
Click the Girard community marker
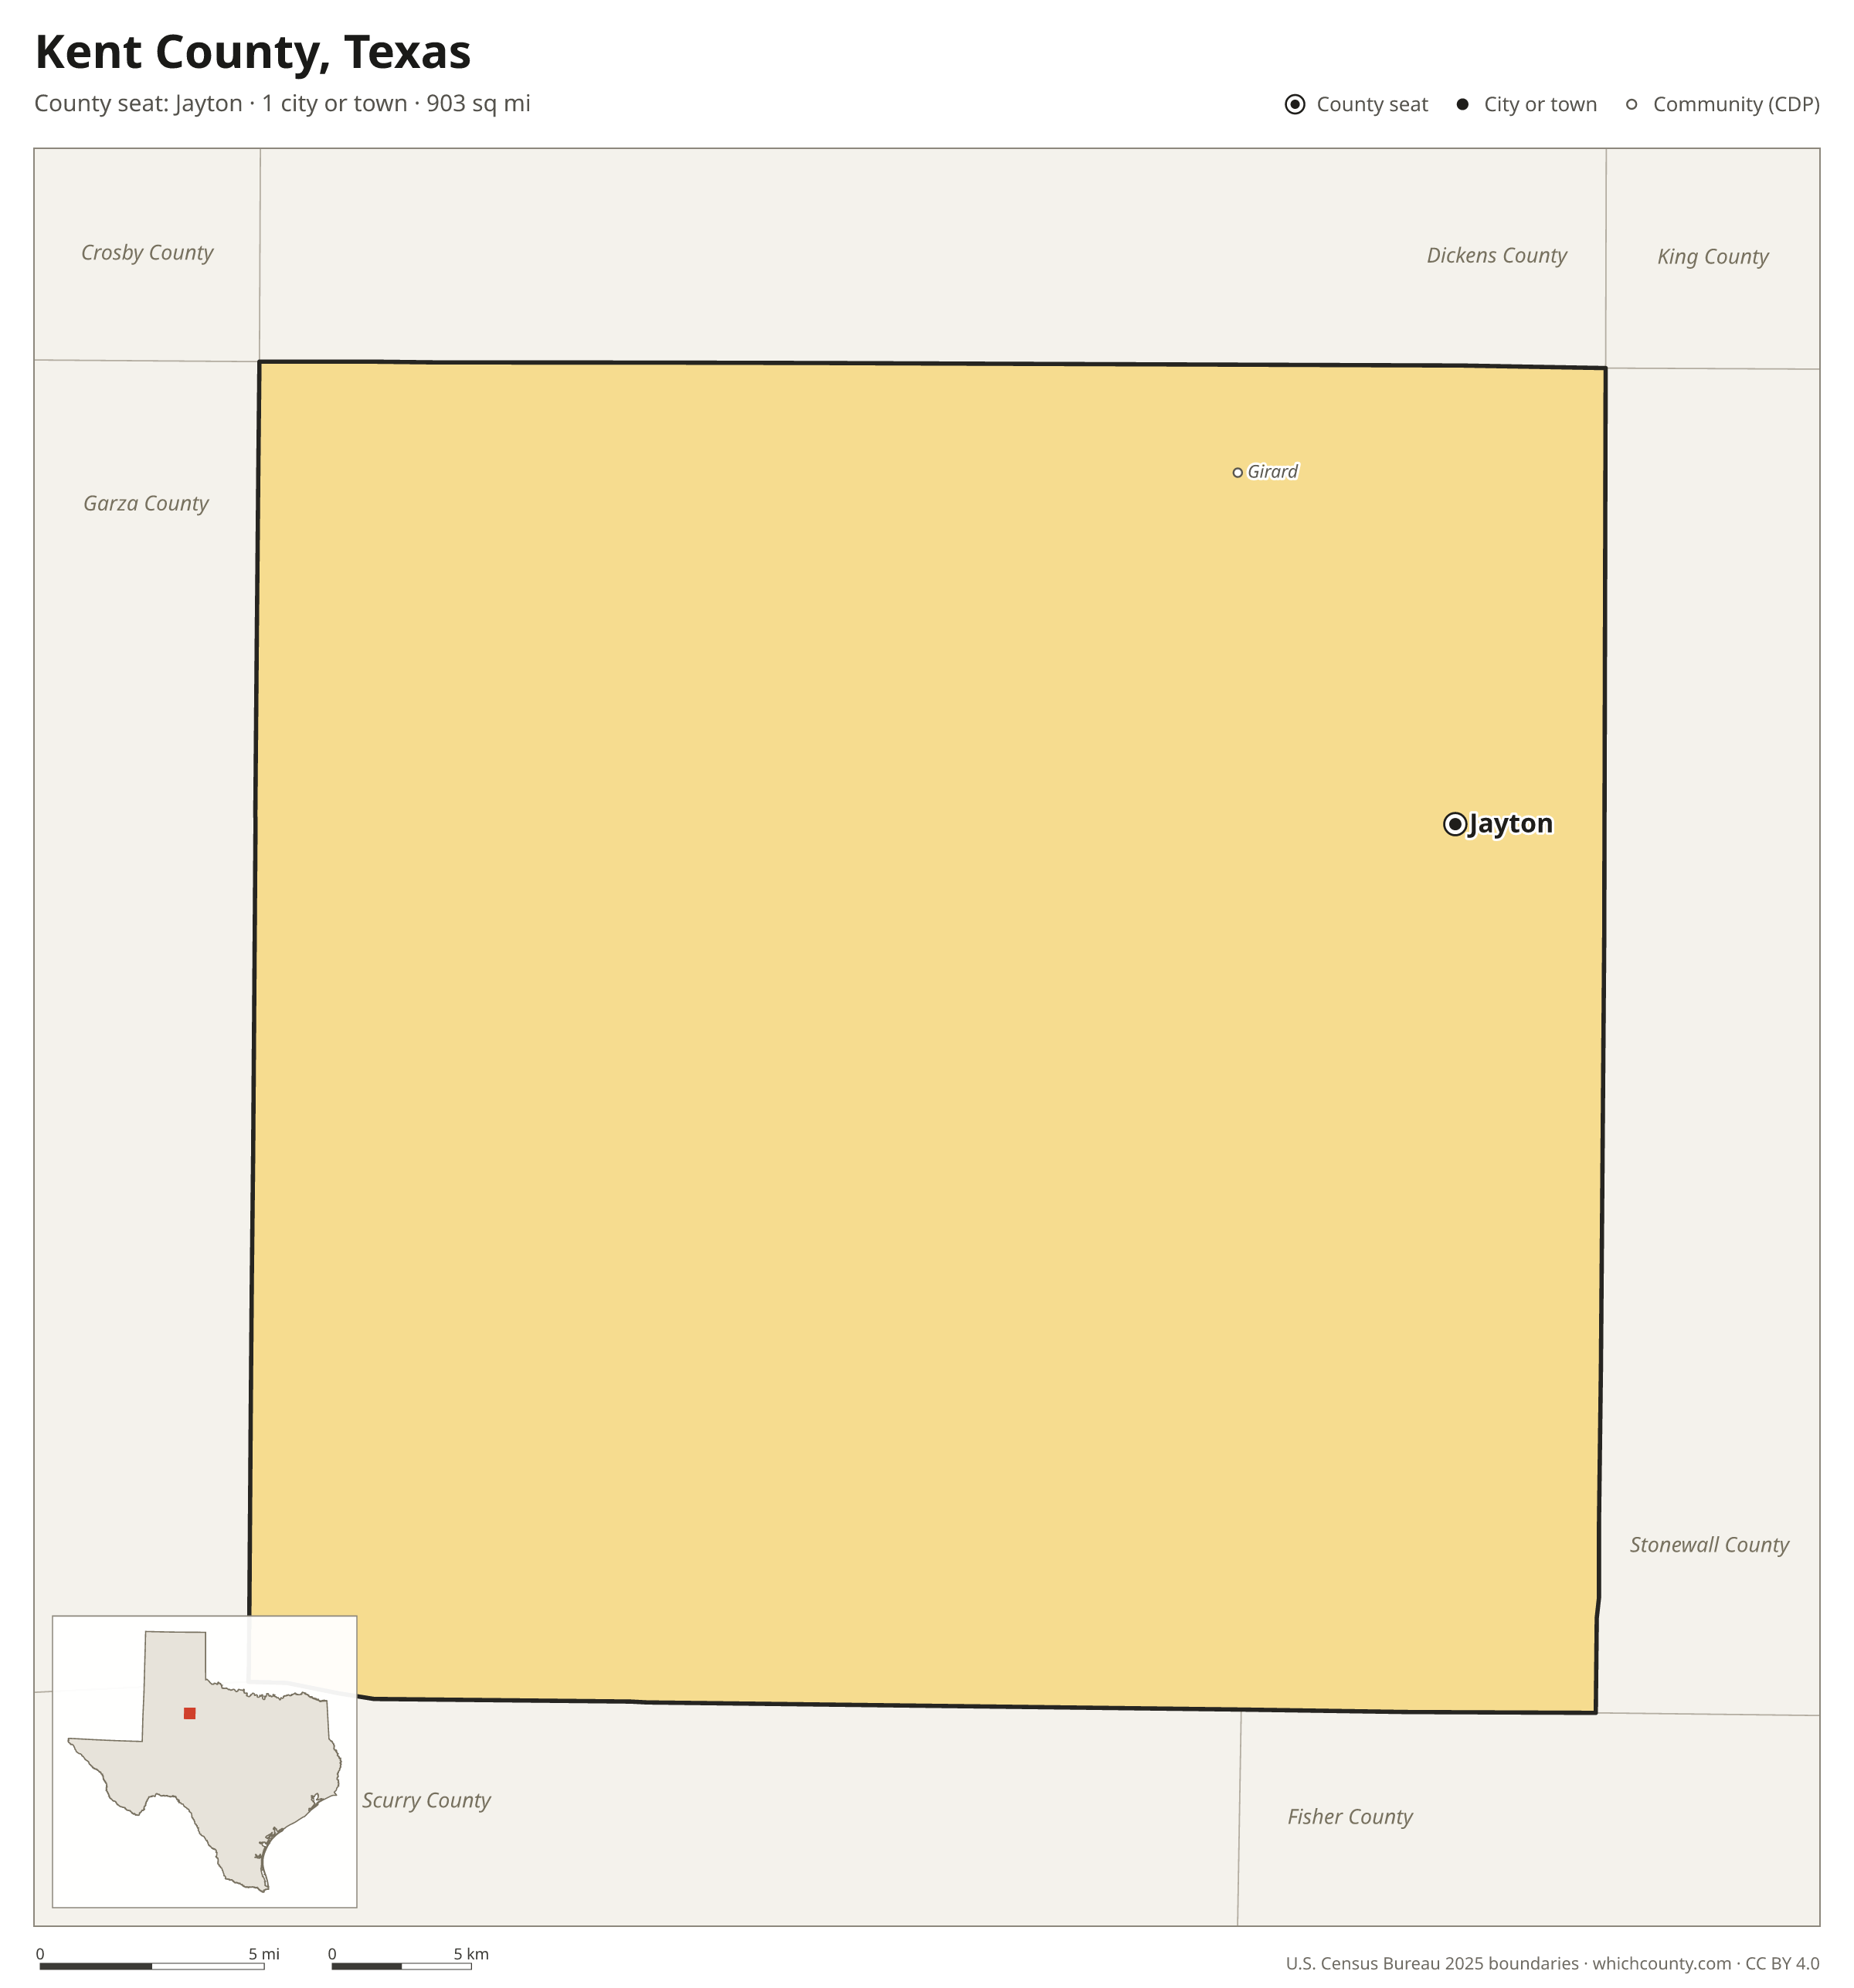pyautogui.click(x=1237, y=472)
